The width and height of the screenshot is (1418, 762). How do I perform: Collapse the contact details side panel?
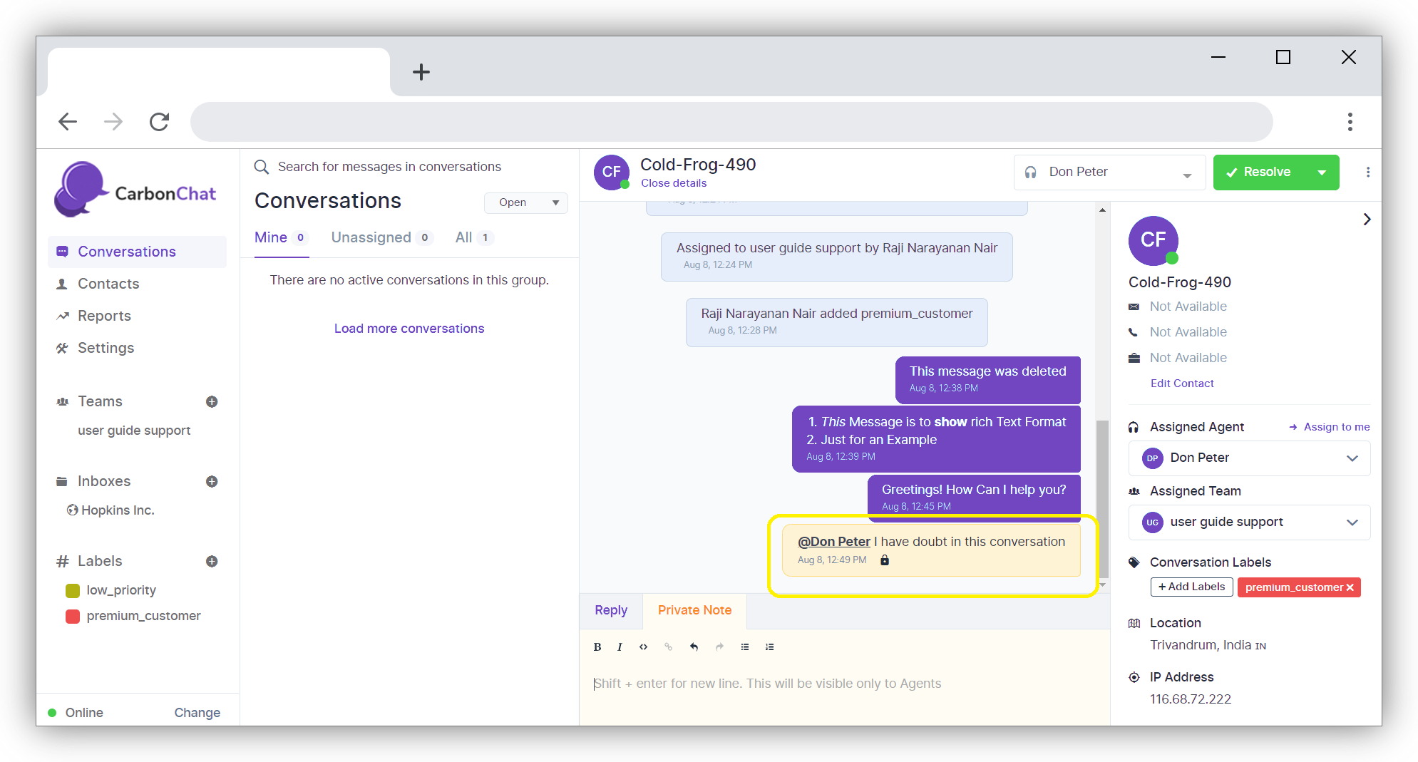[x=1366, y=220]
